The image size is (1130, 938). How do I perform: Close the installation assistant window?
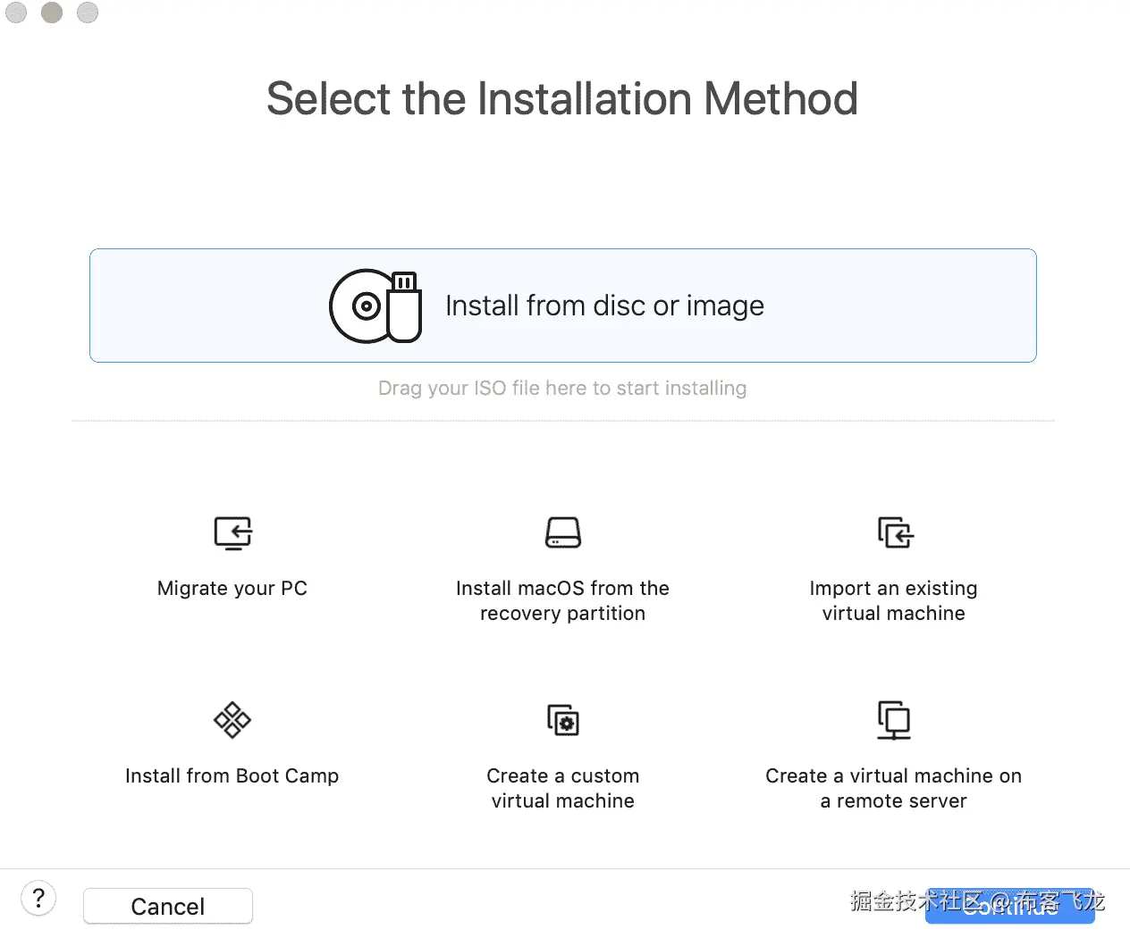[16, 13]
